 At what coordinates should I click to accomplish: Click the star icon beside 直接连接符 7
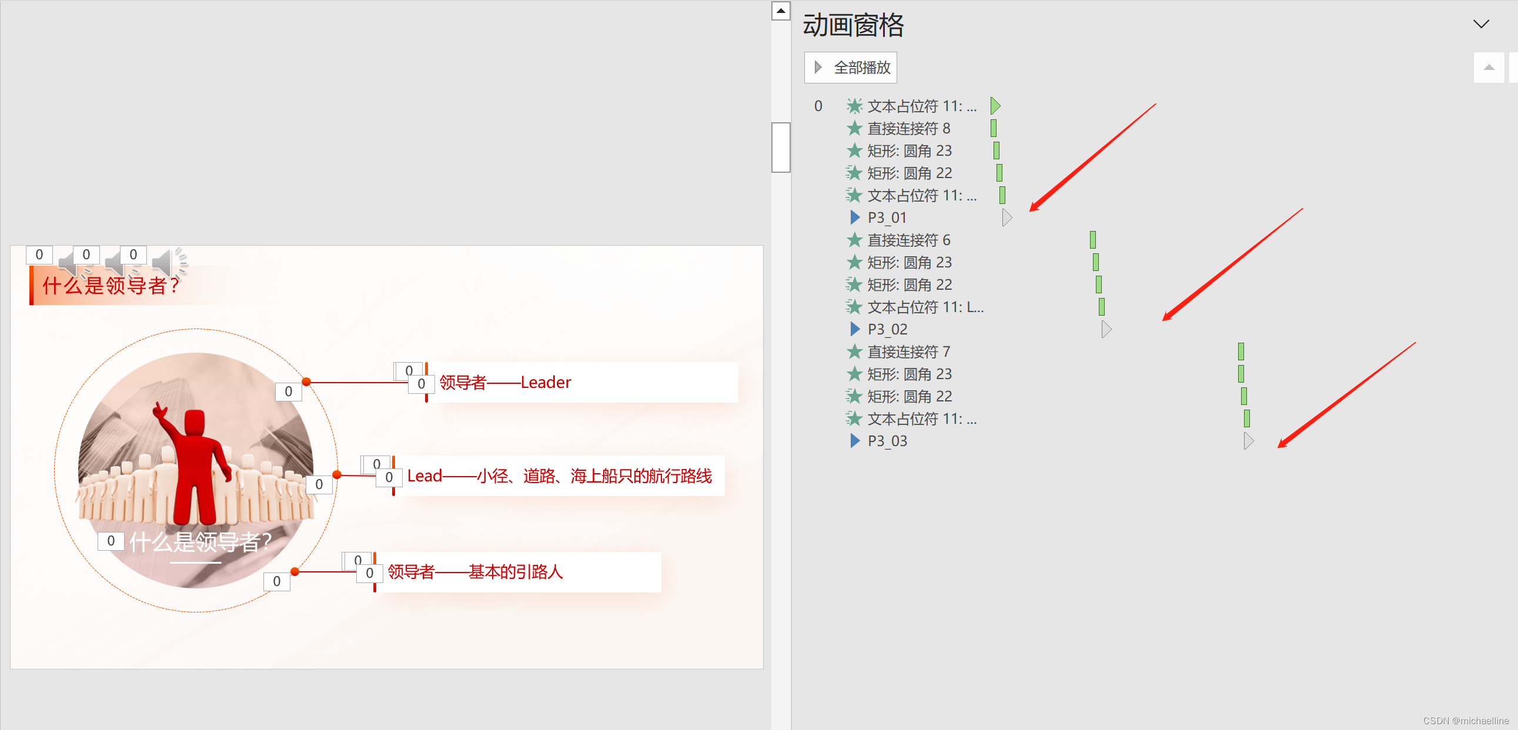pos(854,351)
